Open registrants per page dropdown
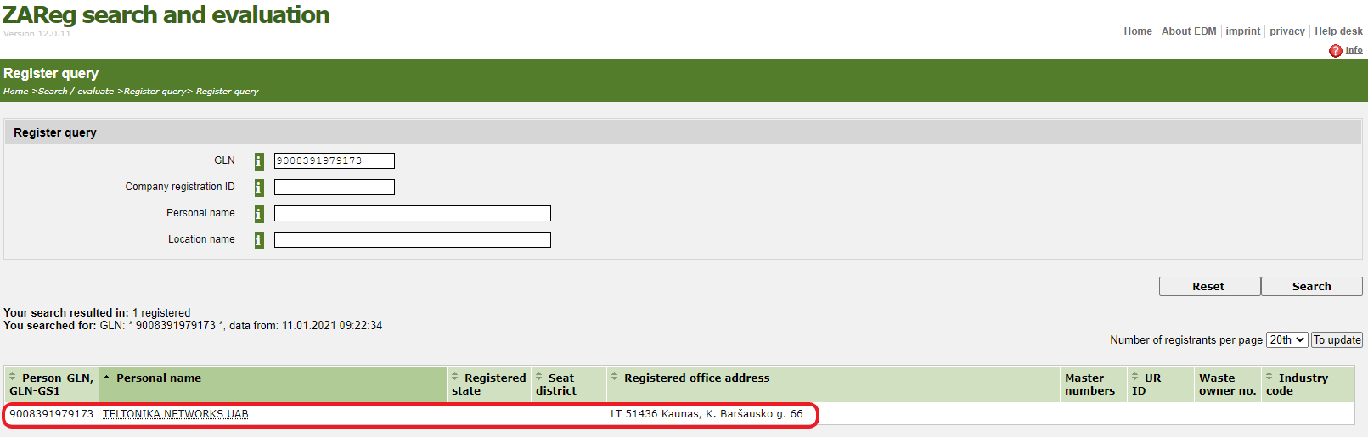1368x437 pixels. pyautogui.click(x=1286, y=339)
